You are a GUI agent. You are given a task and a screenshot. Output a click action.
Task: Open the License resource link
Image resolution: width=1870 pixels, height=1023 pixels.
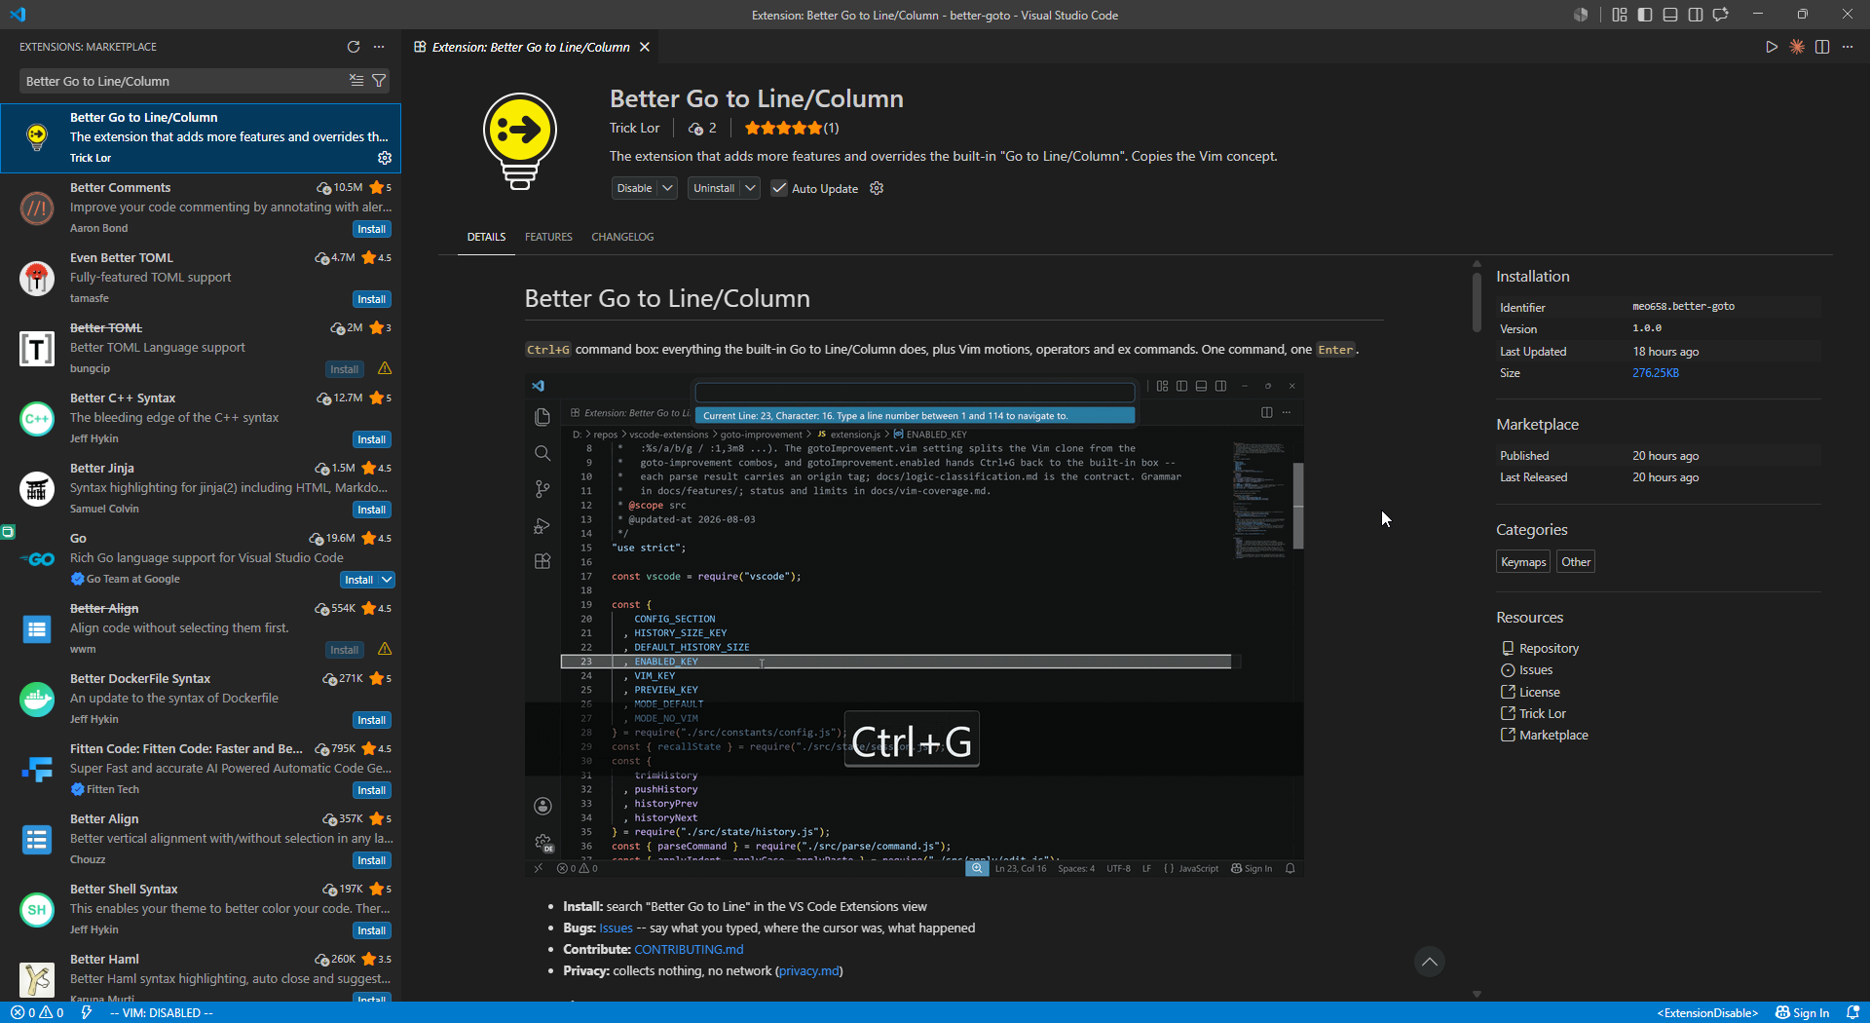click(1539, 692)
